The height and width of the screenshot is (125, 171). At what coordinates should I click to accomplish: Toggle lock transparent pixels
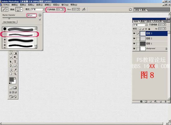point(140,29)
